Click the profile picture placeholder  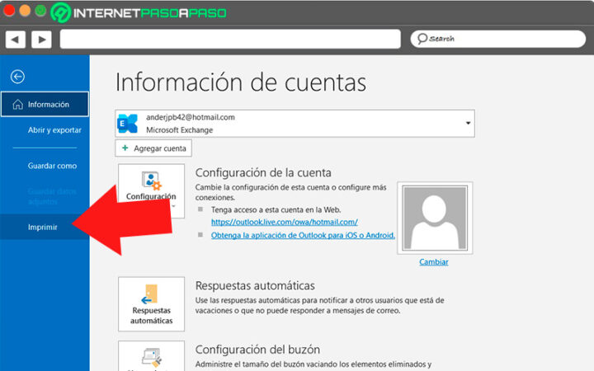(435, 218)
